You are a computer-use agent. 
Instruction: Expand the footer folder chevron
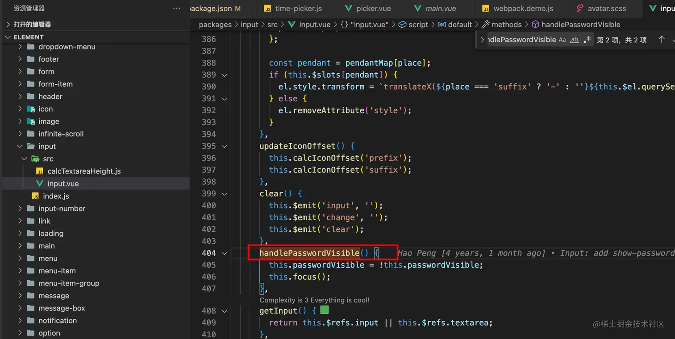(20, 59)
